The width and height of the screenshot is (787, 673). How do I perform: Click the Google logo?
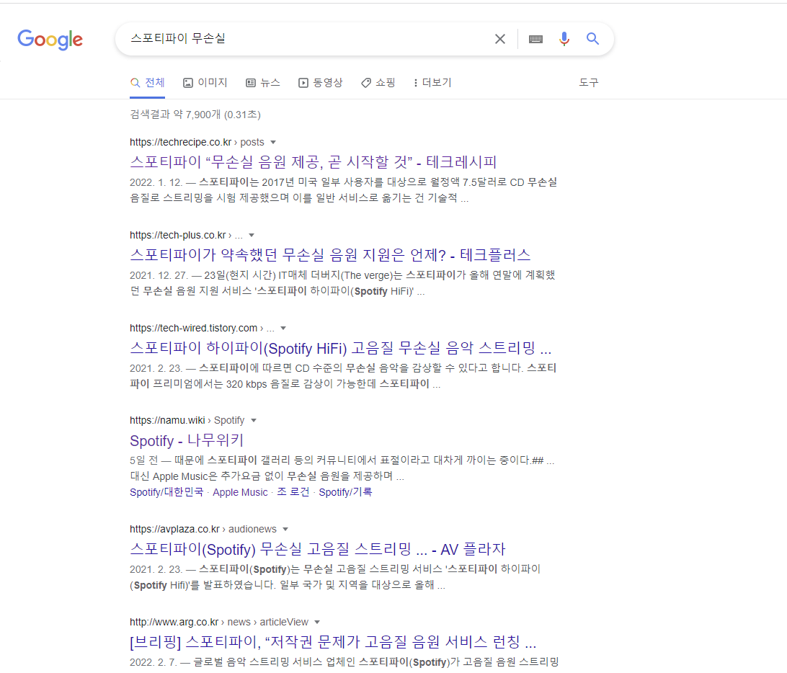click(x=50, y=39)
